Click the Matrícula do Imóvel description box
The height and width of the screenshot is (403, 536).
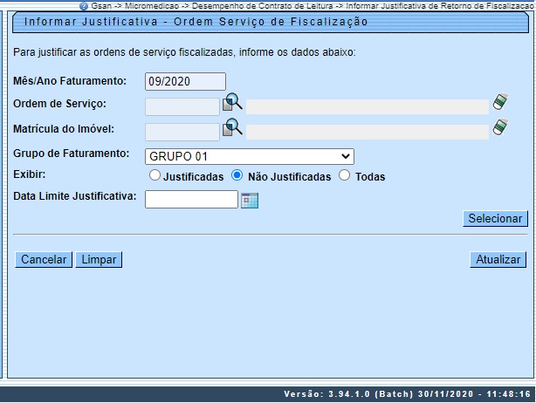tap(367, 132)
